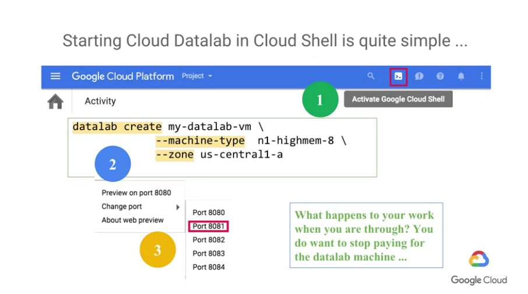Image resolution: width=528 pixels, height=294 pixels.
Task: Select Port 8083 from the submenu
Action: tap(209, 254)
